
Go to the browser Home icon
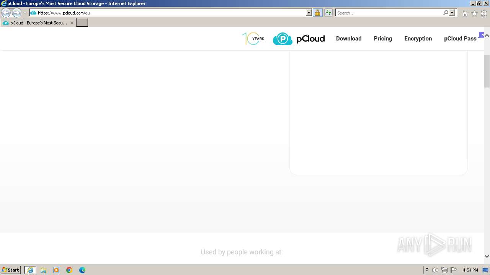coord(465,13)
